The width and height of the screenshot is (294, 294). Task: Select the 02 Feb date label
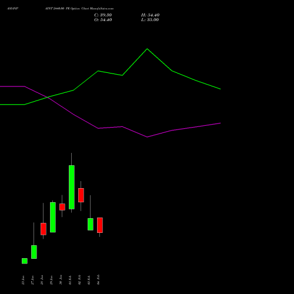click(79, 280)
